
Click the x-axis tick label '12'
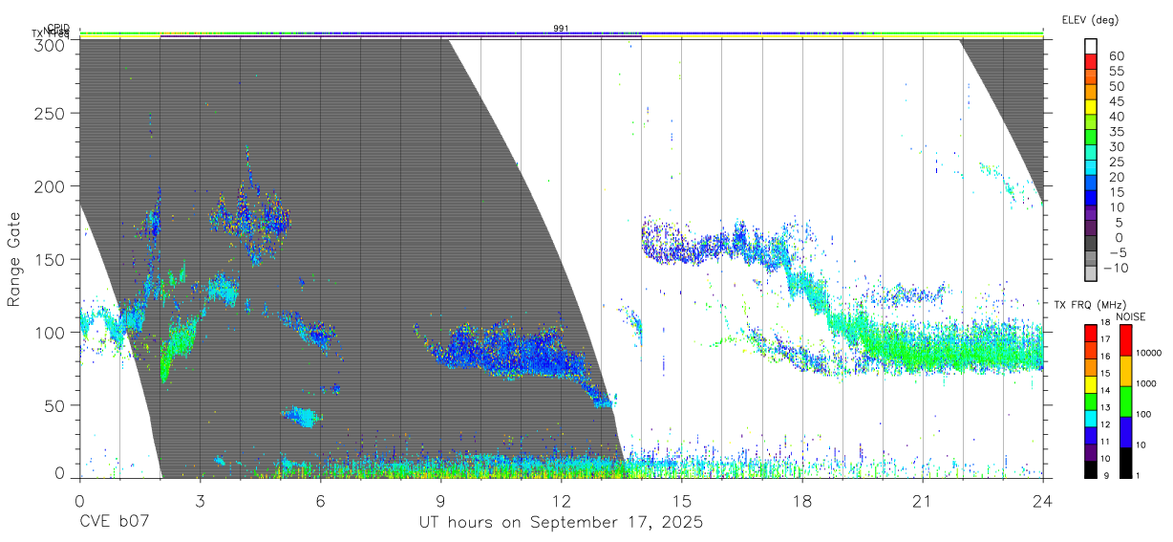(x=561, y=500)
